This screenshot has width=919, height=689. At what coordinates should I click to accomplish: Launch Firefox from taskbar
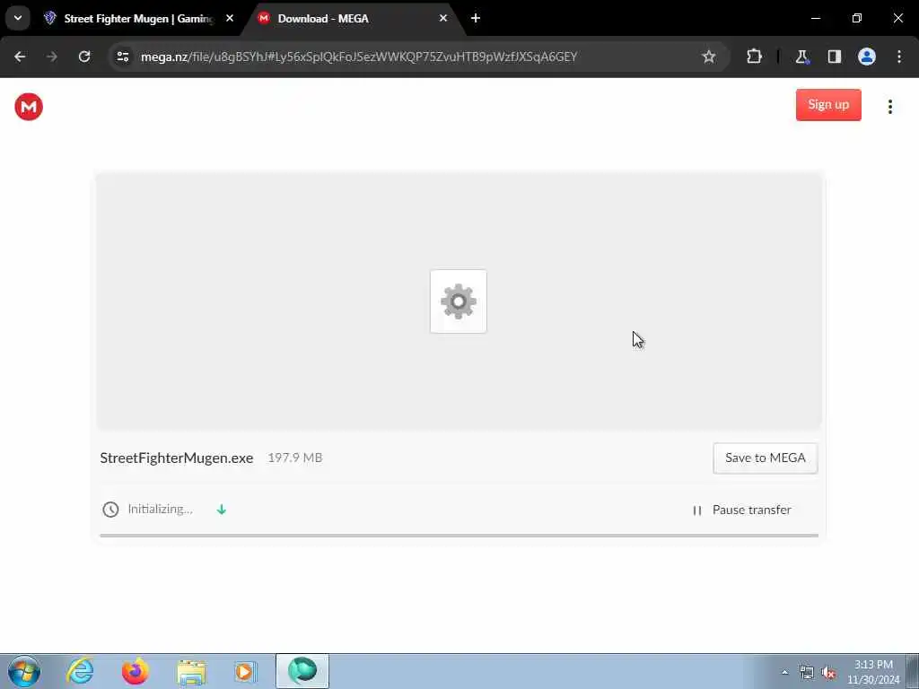coord(136,671)
